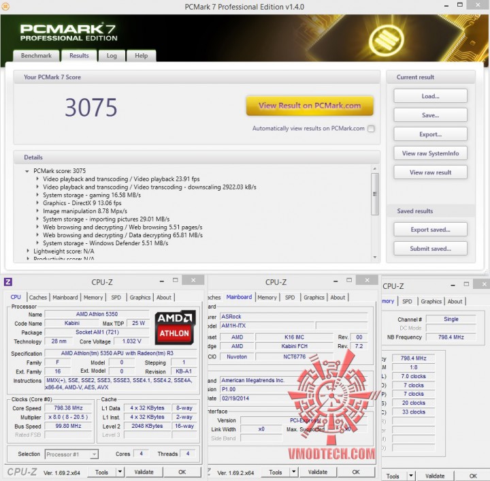Click Submit saved... button
Viewport: 490px width, 481px height.
point(430,249)
